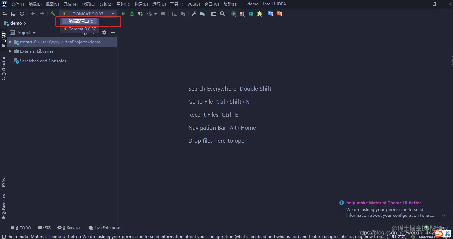Open Project Structure folder icon
Screen dimensions: 453x239
pos(203,14)
